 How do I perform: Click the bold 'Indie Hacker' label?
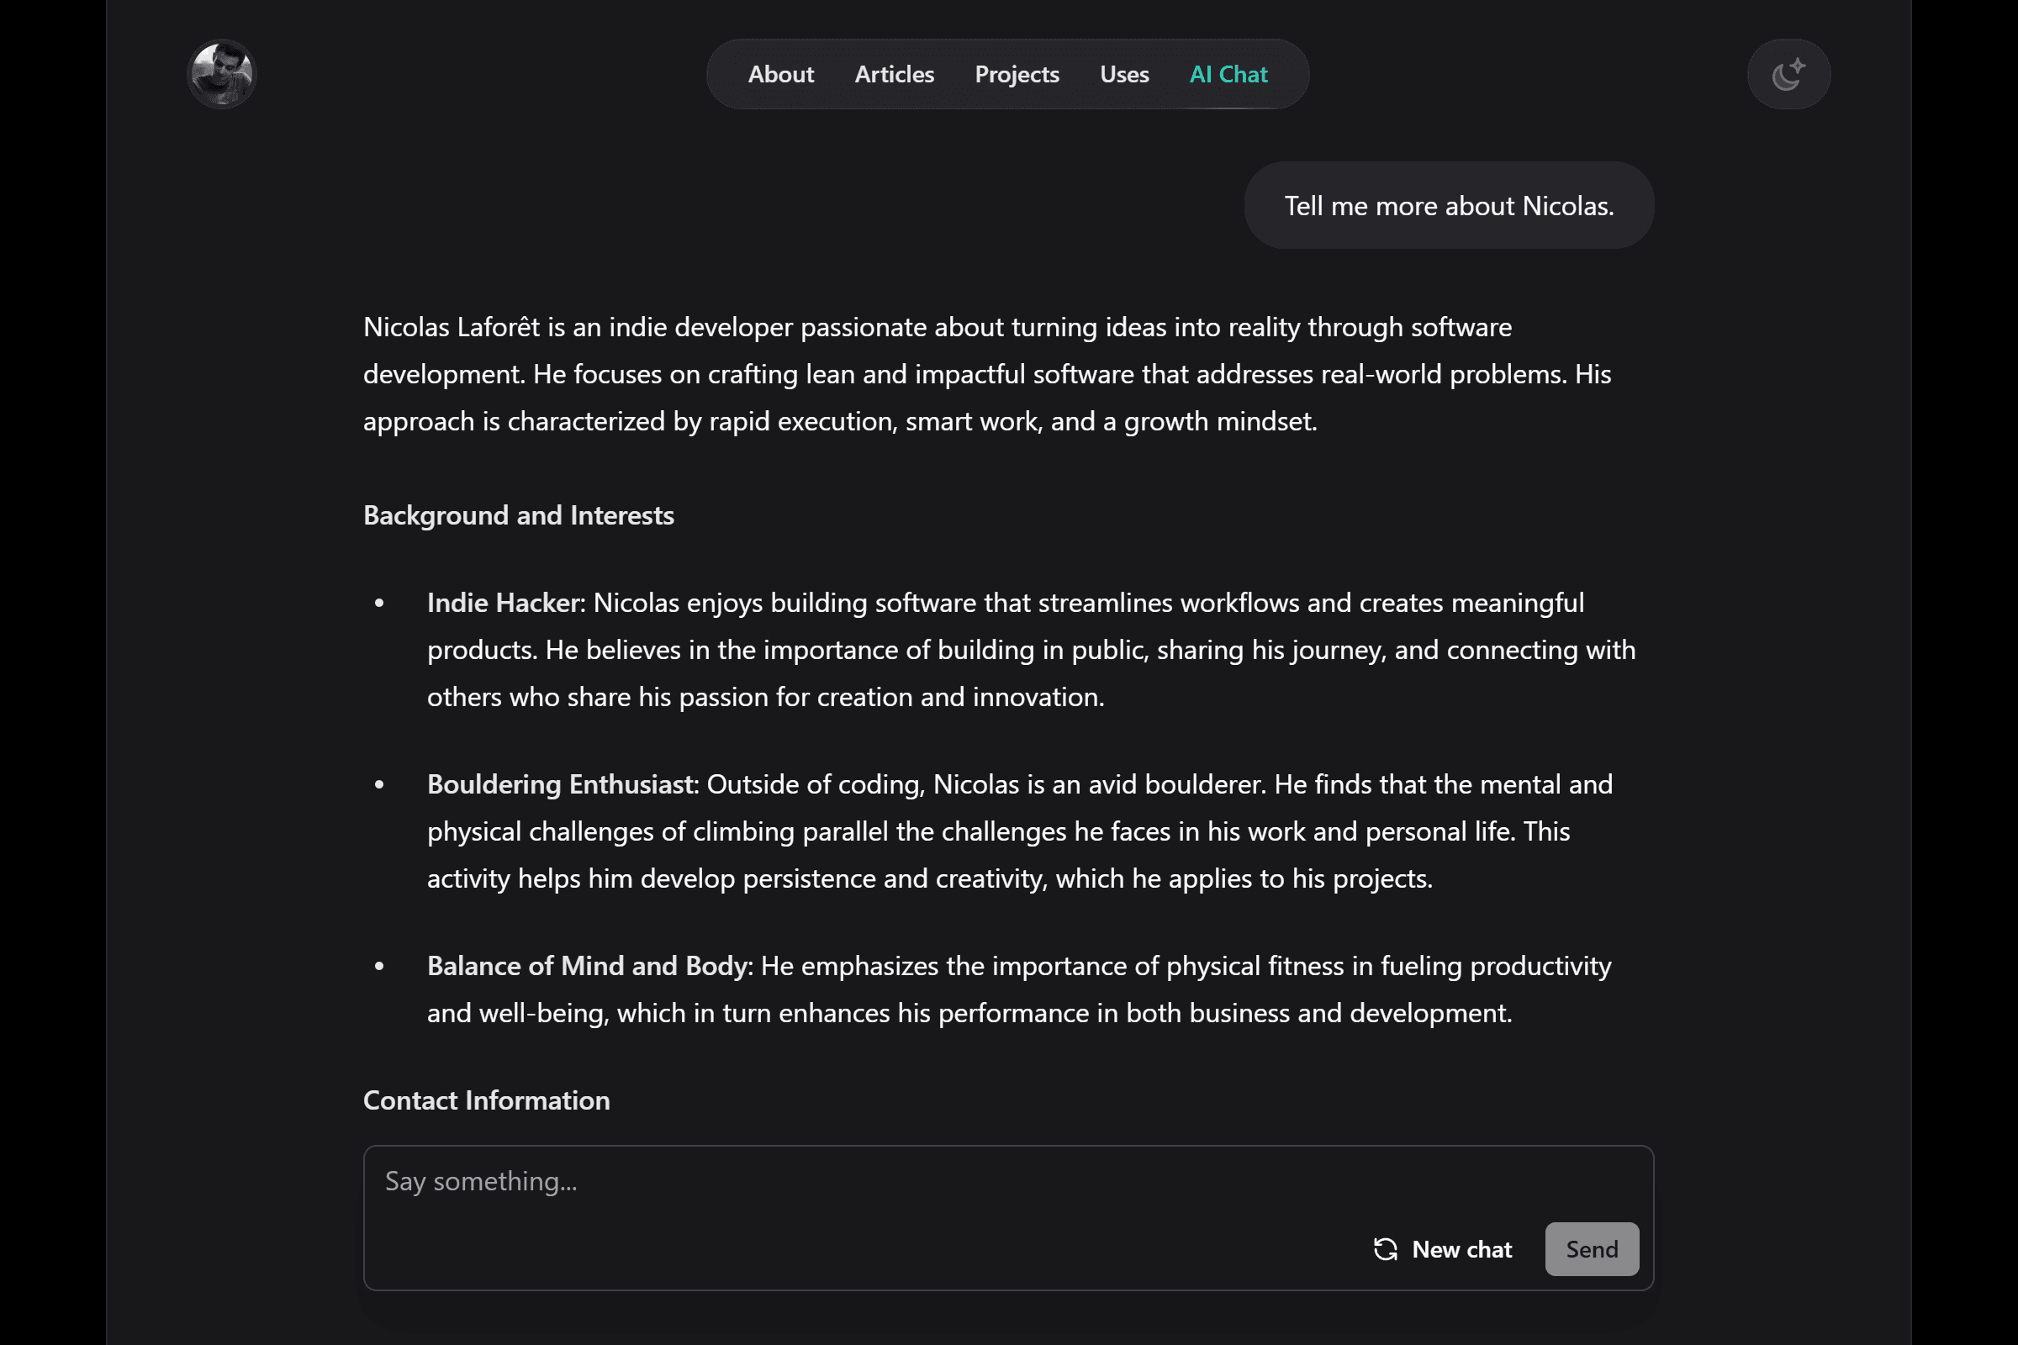(504, 603)
